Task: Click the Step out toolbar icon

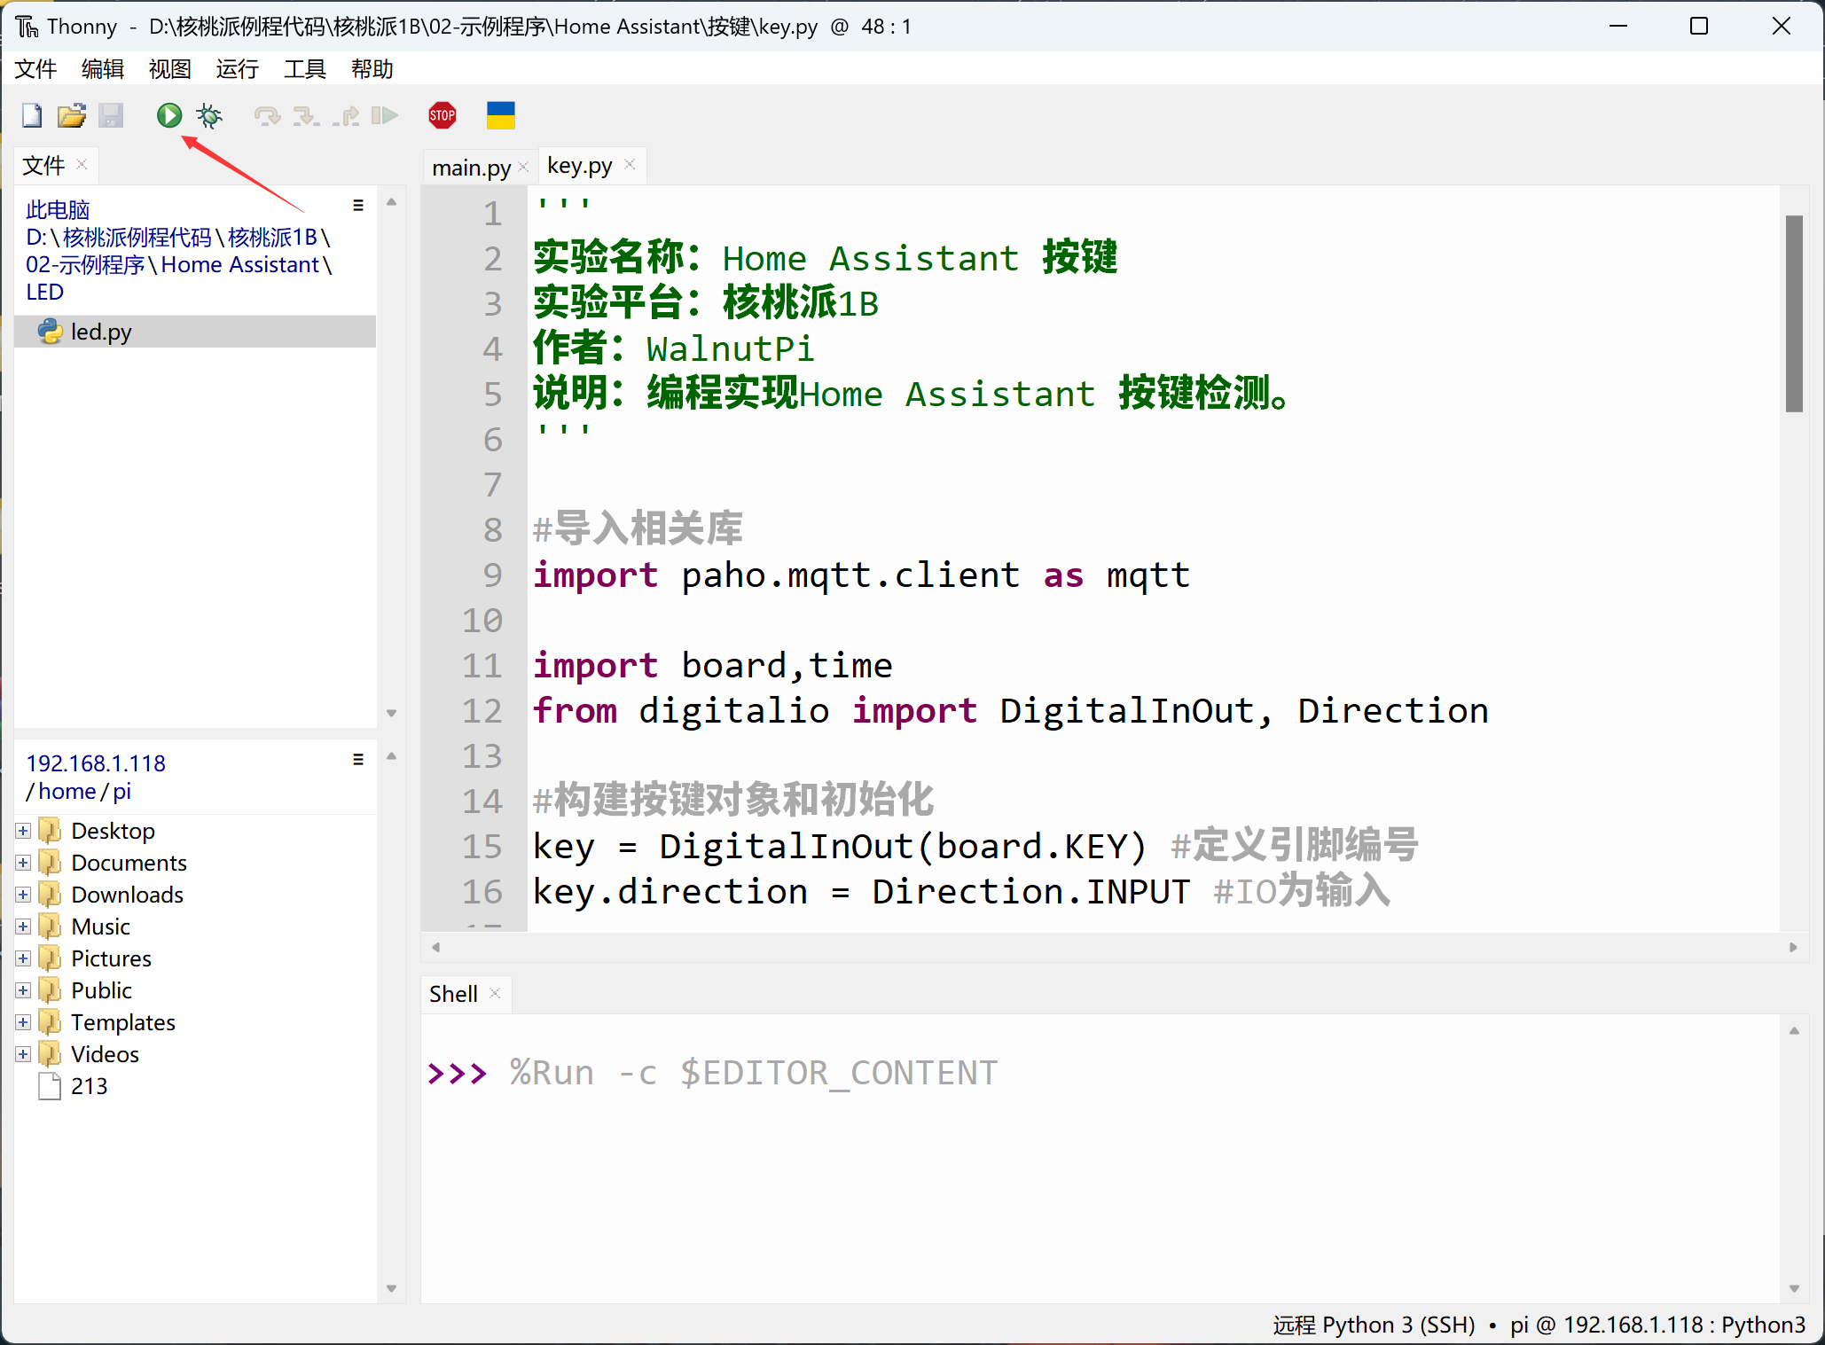Action: pyautogui.click(x=346, y=115)
